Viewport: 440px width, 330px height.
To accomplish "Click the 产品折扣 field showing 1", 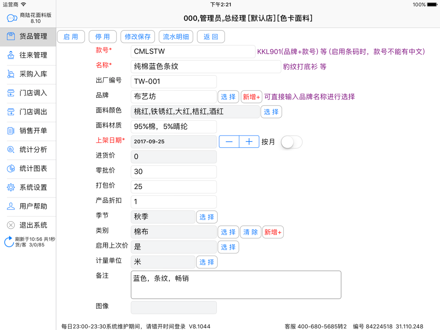I will pos(174,202).
